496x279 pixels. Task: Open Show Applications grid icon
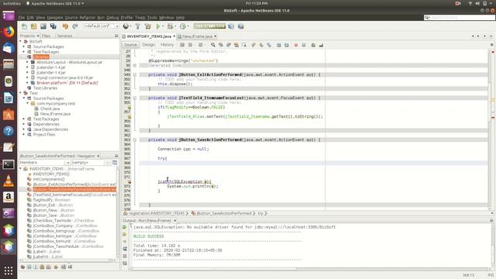click(x=9, y=270)
